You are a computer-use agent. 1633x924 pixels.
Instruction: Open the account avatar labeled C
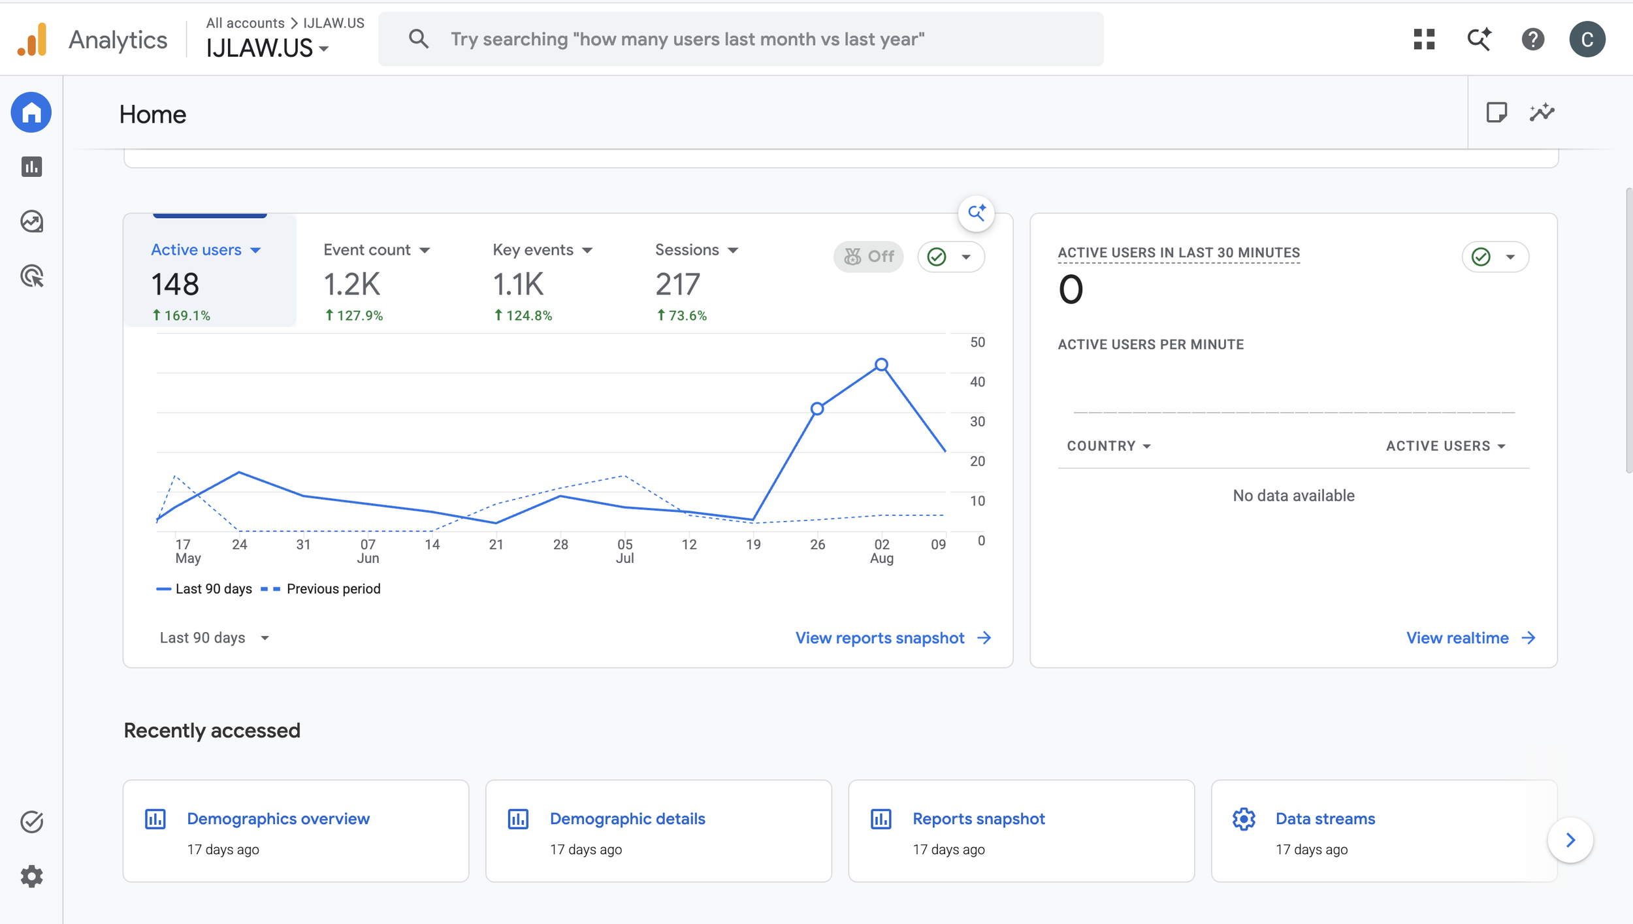click(x=1587, y=39)
